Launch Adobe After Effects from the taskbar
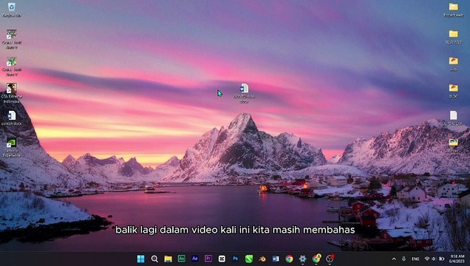Screen dimensions: 470x266 pyautogui.click(x=195, y=258)
